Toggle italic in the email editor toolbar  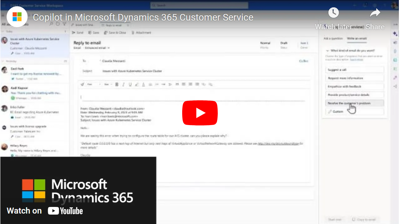coord(124,84)
